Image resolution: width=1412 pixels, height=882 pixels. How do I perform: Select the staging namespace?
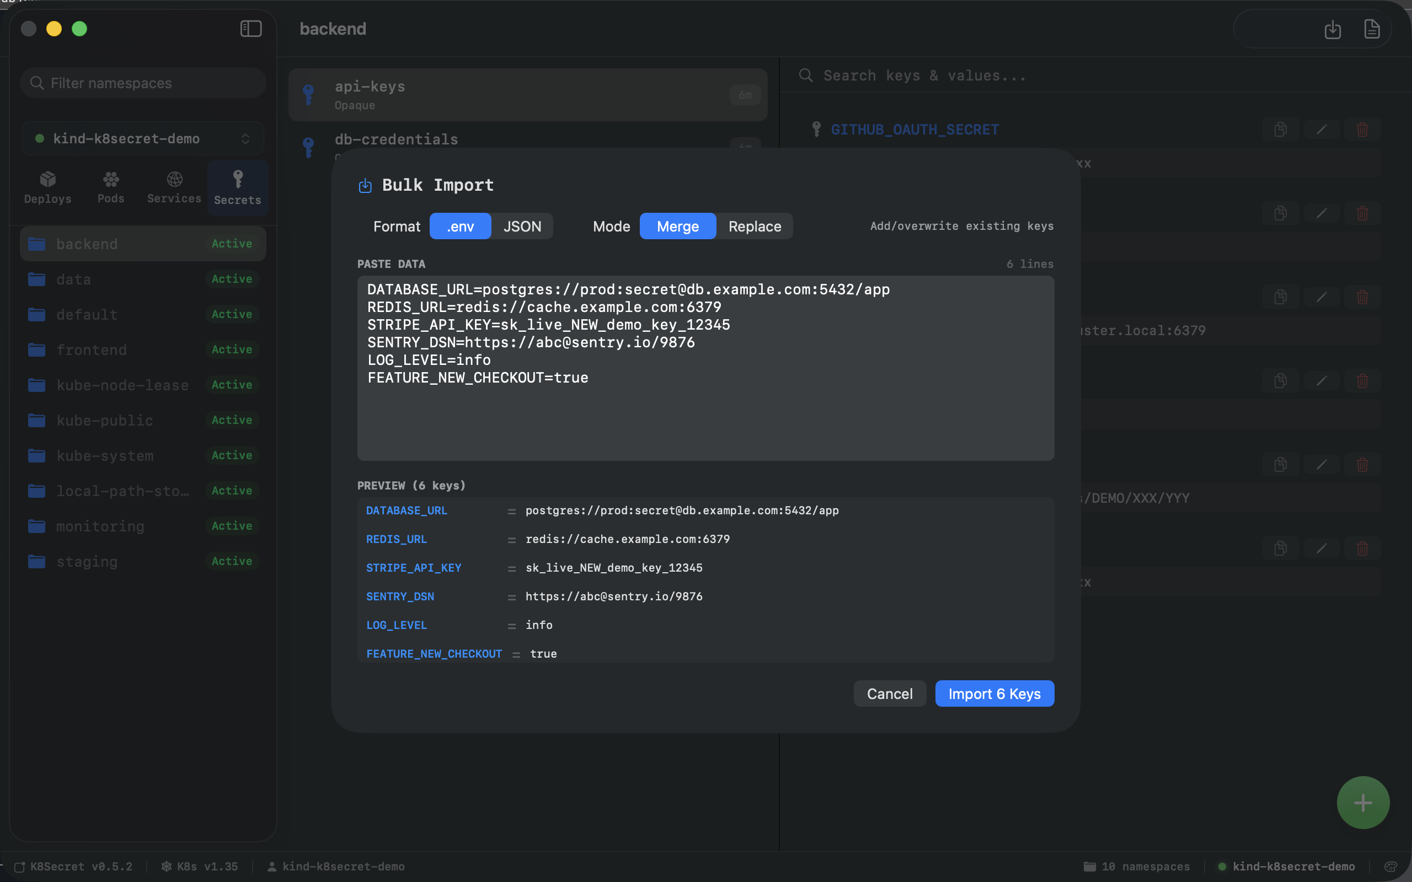(x=143, y=561)
